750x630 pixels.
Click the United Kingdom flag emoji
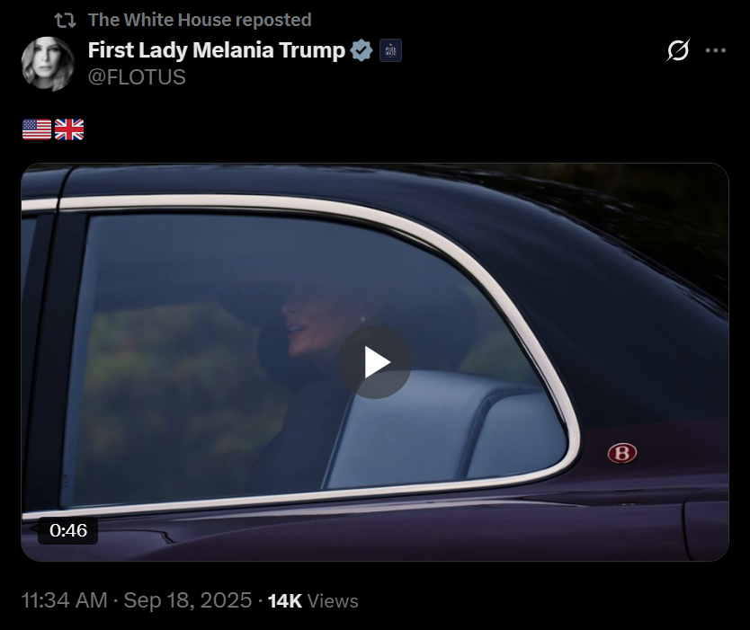(69, 129)
